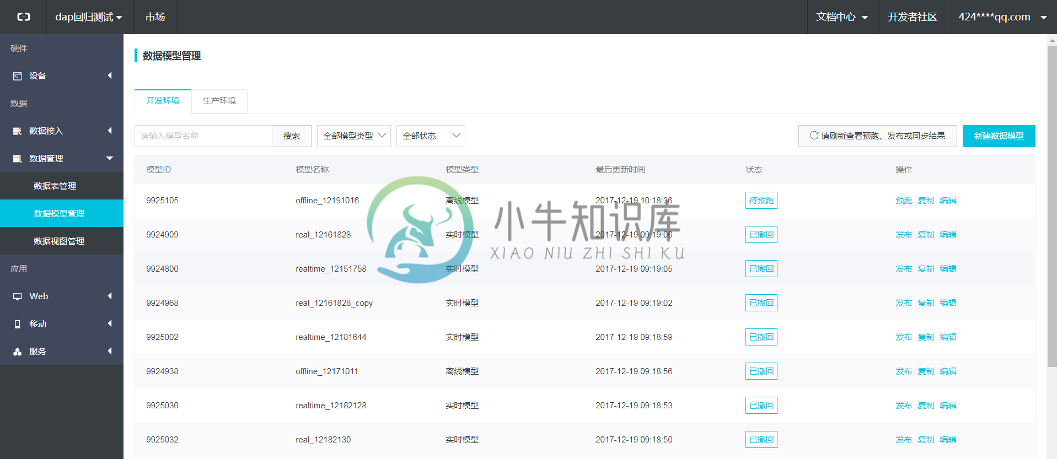This screenshot has height=459, width=1057.
Task: Expand the 移动 menu arrow
Action: click(110, 323)
